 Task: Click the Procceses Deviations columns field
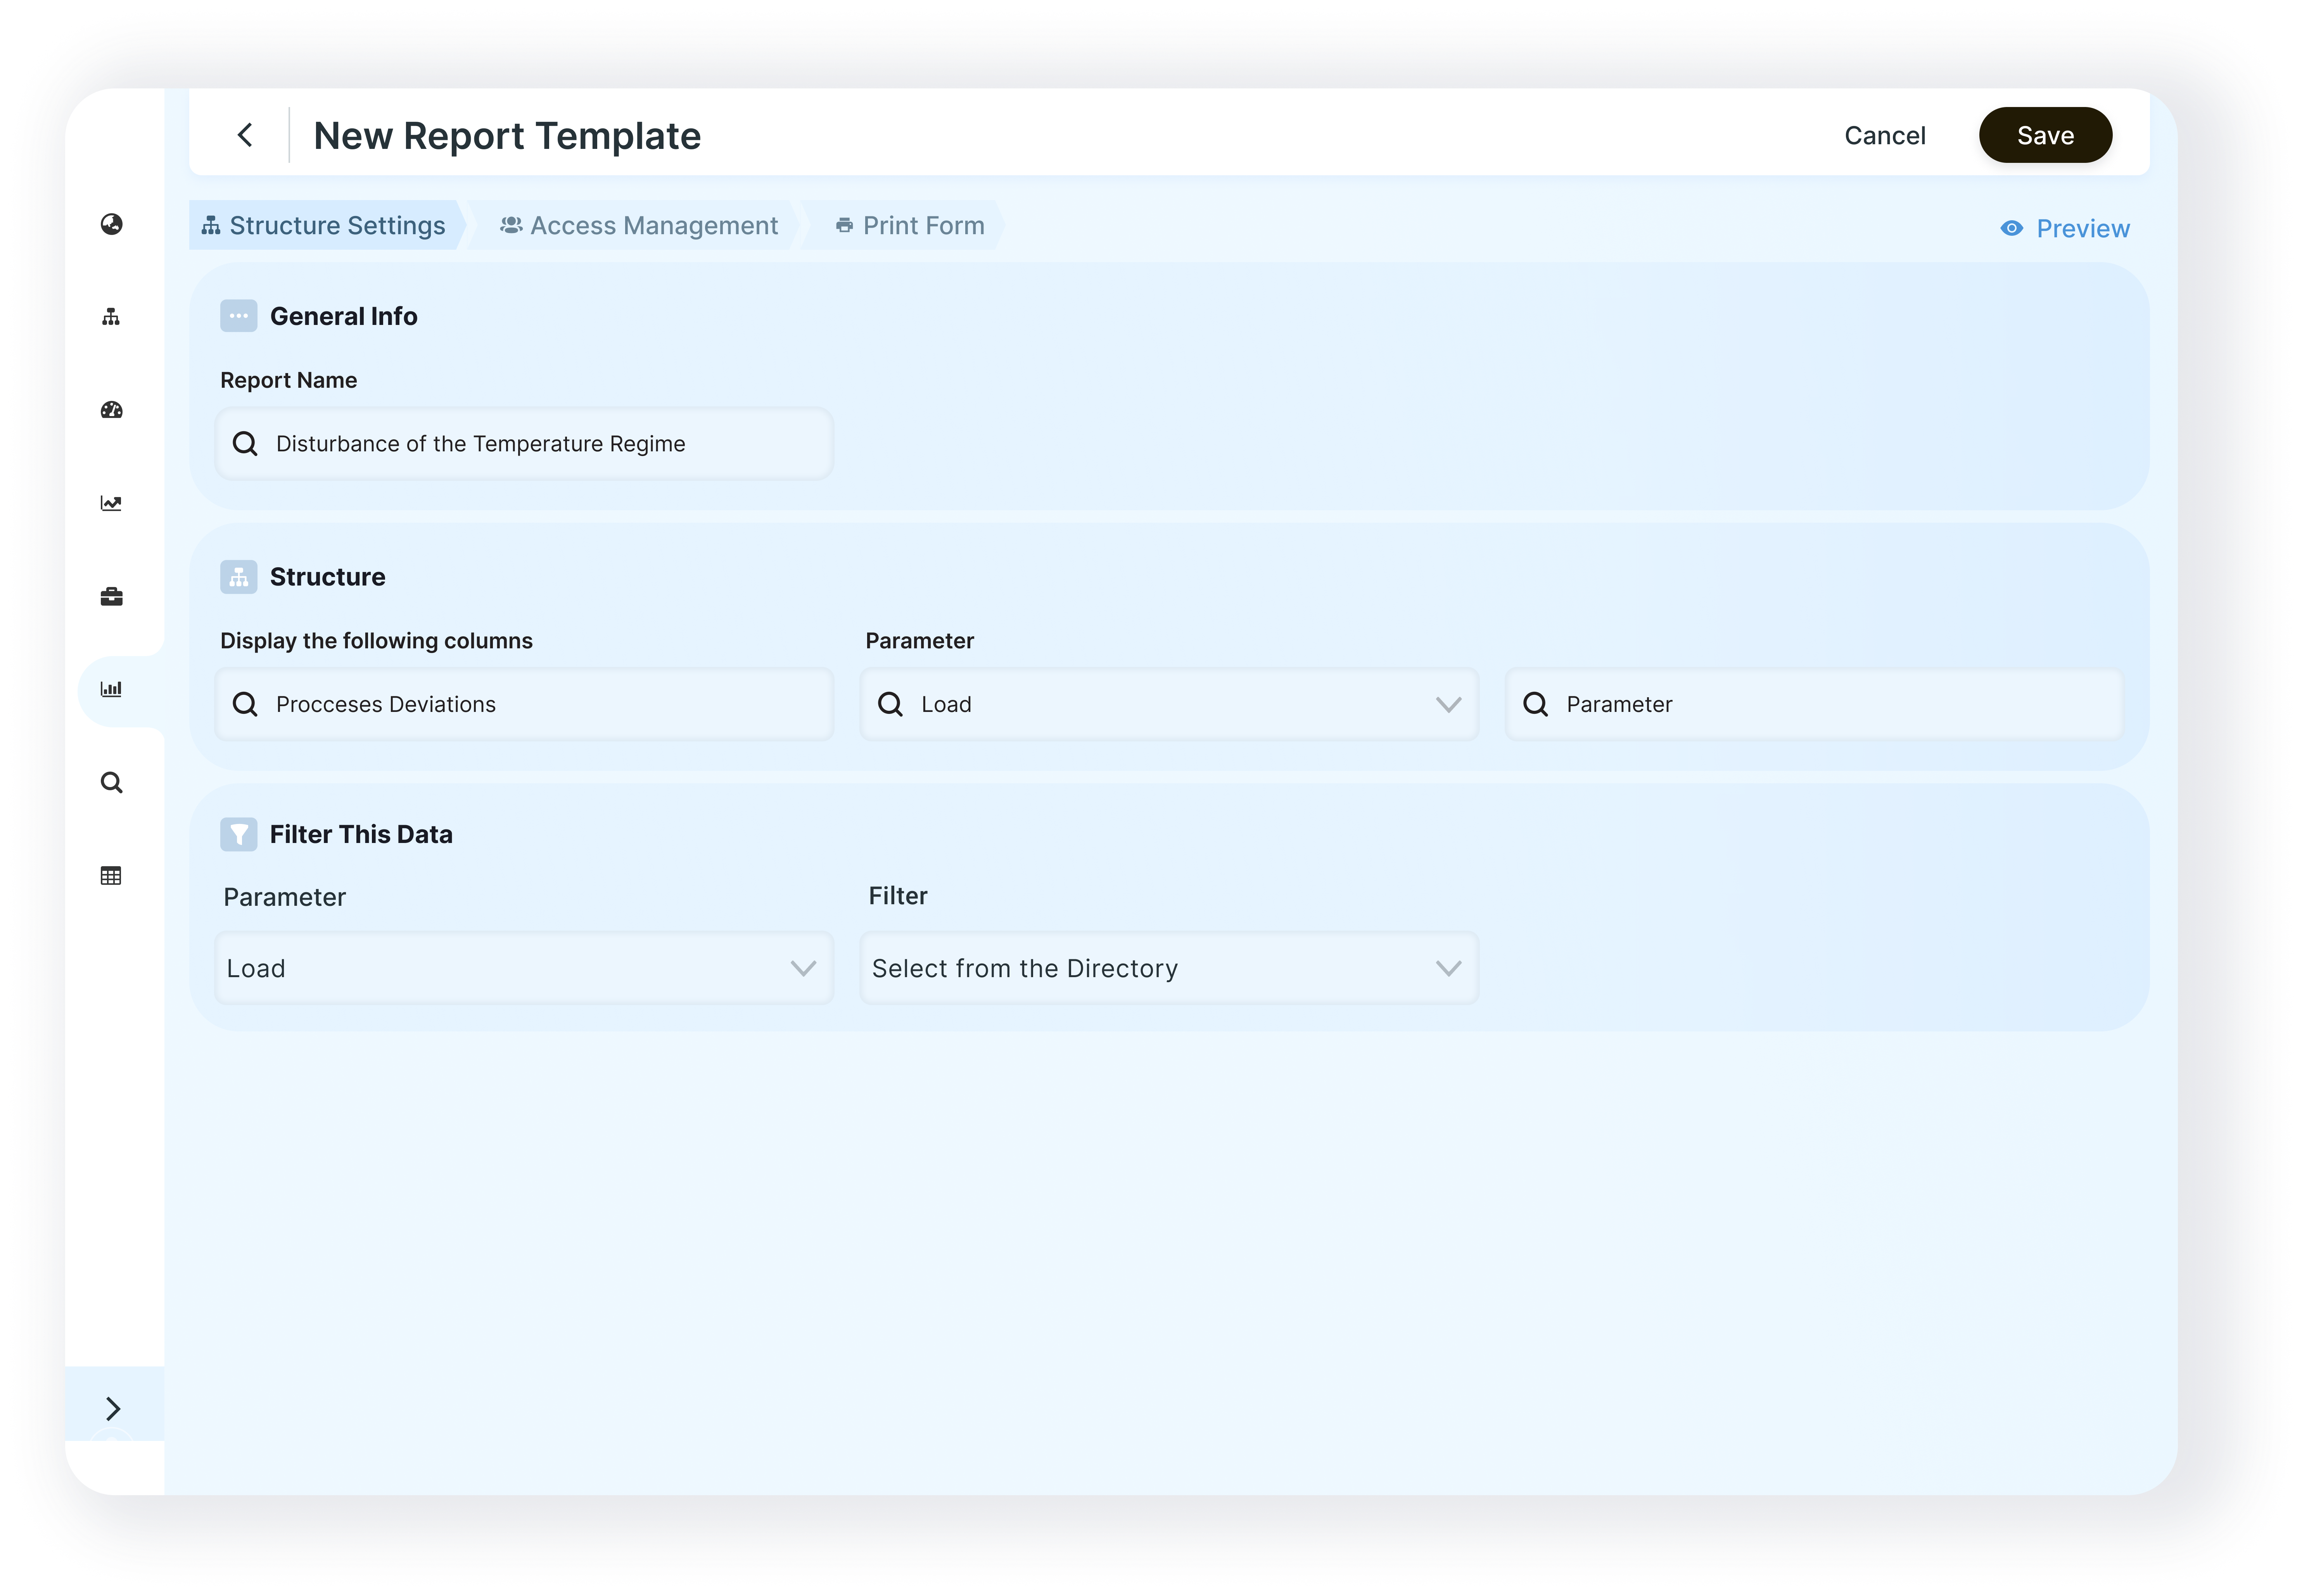523,704
